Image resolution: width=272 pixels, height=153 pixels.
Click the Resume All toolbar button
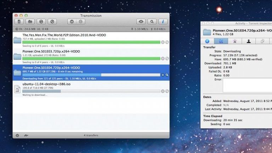tap(81, 22)
